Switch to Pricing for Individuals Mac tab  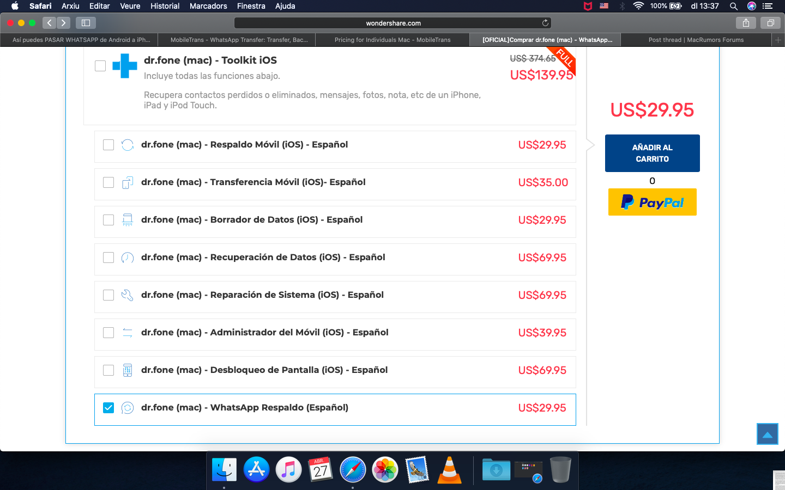pos(392,40)
